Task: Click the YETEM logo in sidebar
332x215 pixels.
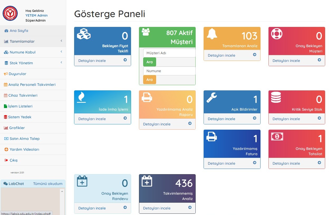Action: tap(10, 13)
